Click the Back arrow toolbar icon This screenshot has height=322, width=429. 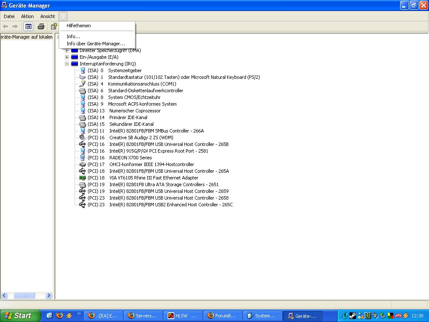(x=5, y=26)
